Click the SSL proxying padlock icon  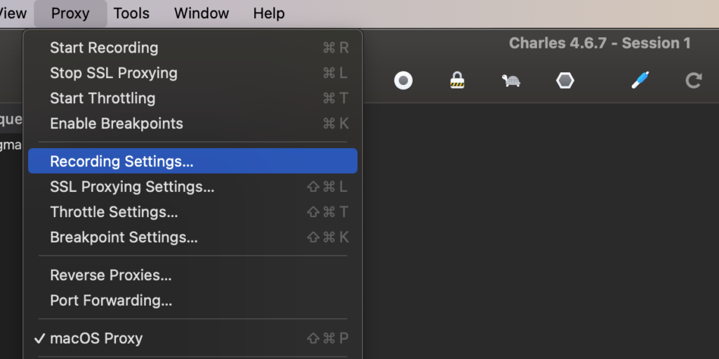coord(458,81)
